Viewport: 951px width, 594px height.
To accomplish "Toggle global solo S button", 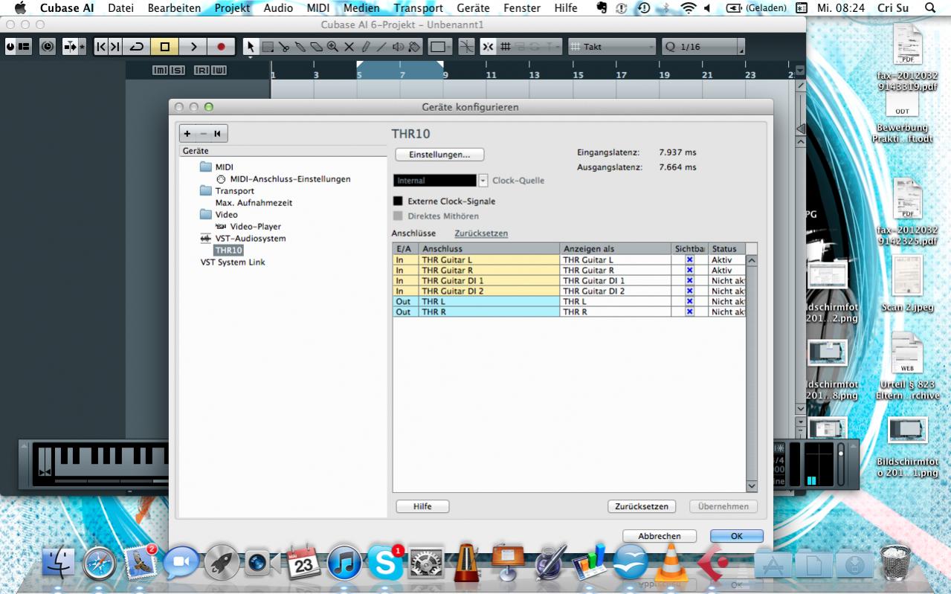I will 177,70.
